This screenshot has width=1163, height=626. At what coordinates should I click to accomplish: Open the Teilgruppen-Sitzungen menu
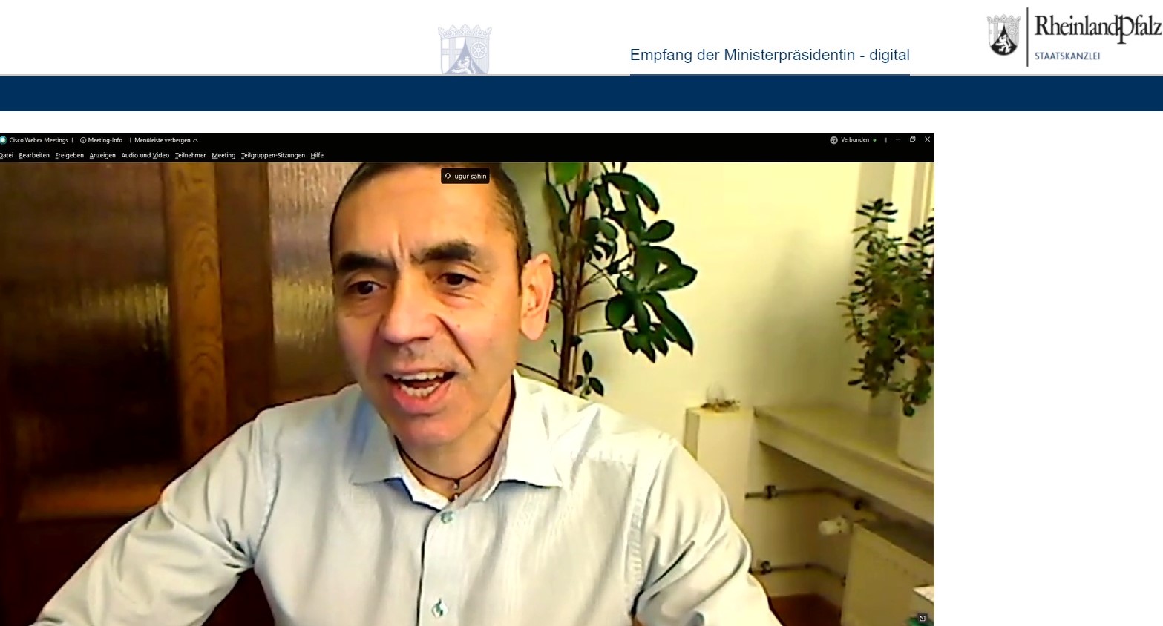(x=272, y=156)
